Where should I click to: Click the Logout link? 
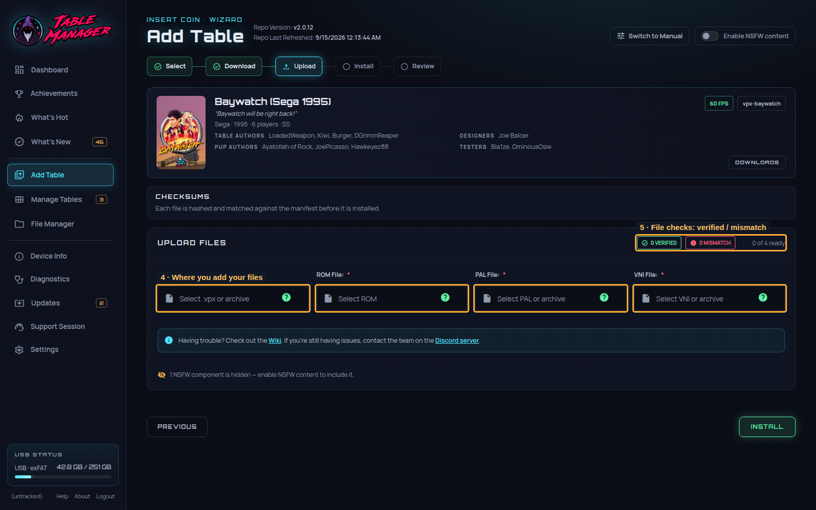(x=106, y=496)
